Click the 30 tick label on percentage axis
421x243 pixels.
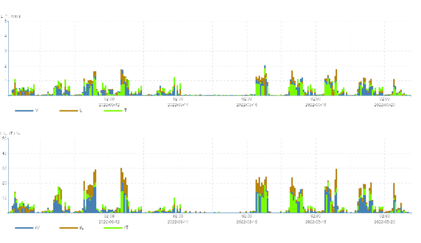tap(4, 168)
